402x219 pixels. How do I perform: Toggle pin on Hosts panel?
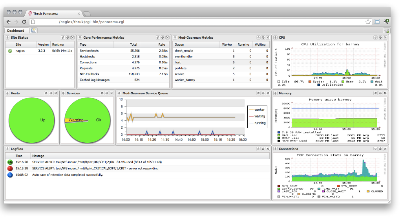pos(7,93)
